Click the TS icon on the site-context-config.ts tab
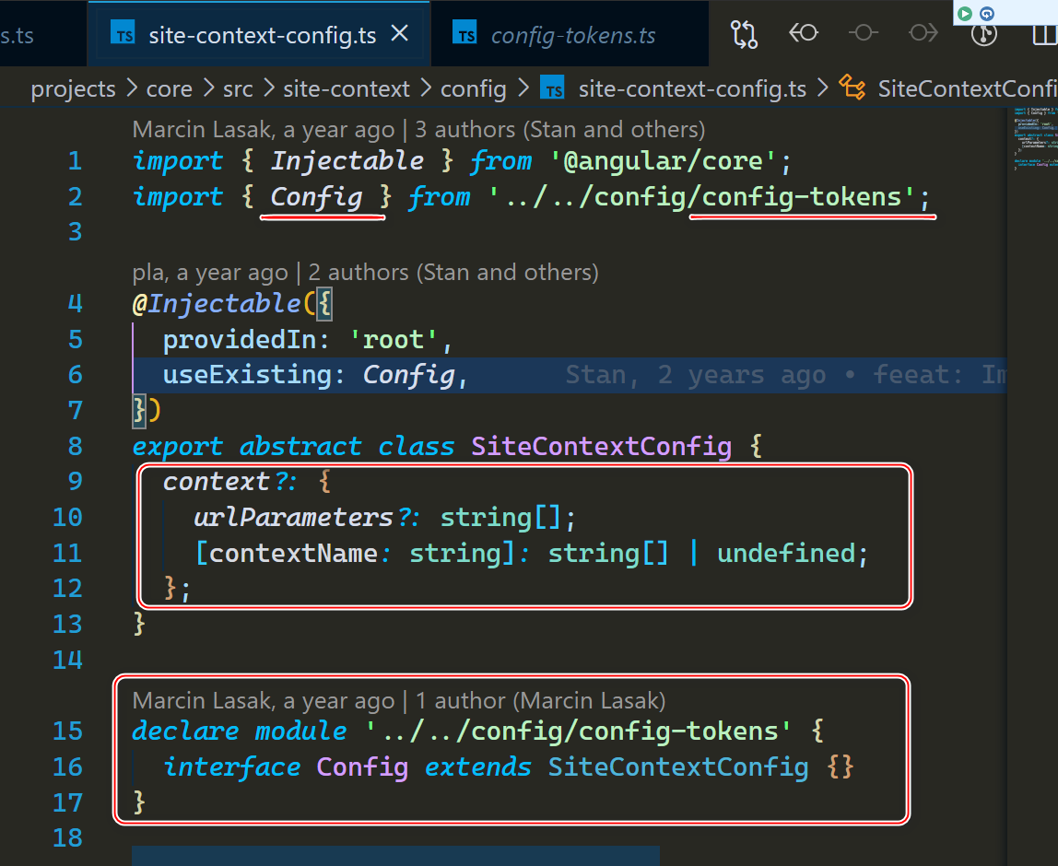The height and width of the screenshot is (866, 1058). click(x=124, y=34)
